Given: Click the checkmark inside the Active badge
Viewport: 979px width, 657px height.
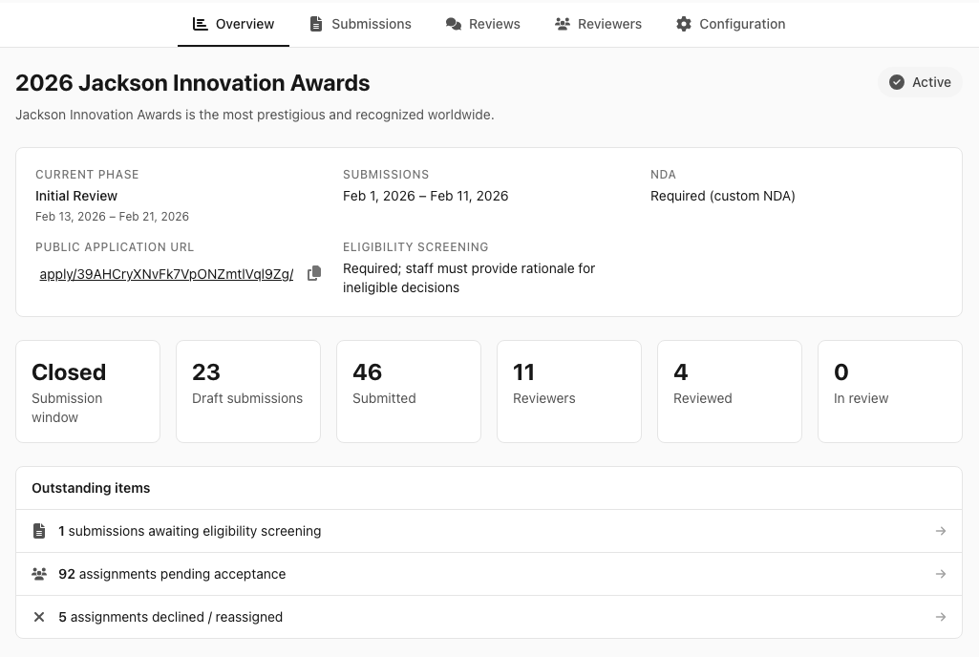Looking at the screenshot, I should [x=897, y=82].
